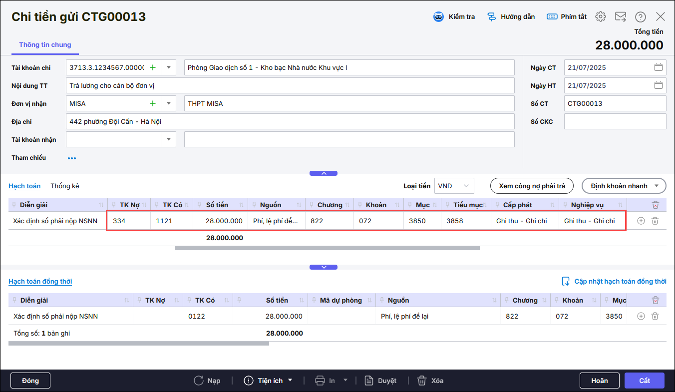
Task: Expand the Loại tiền VND dropdown
Action: point(466,186)
